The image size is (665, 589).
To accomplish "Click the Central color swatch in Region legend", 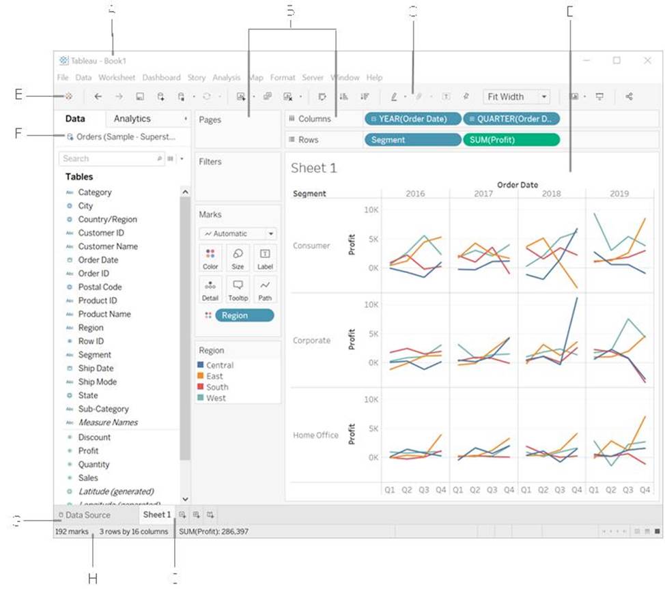I will [x=201, y=365].
